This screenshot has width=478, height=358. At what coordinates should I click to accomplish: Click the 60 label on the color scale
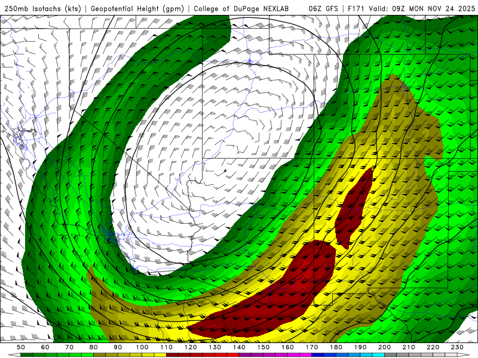45,347
